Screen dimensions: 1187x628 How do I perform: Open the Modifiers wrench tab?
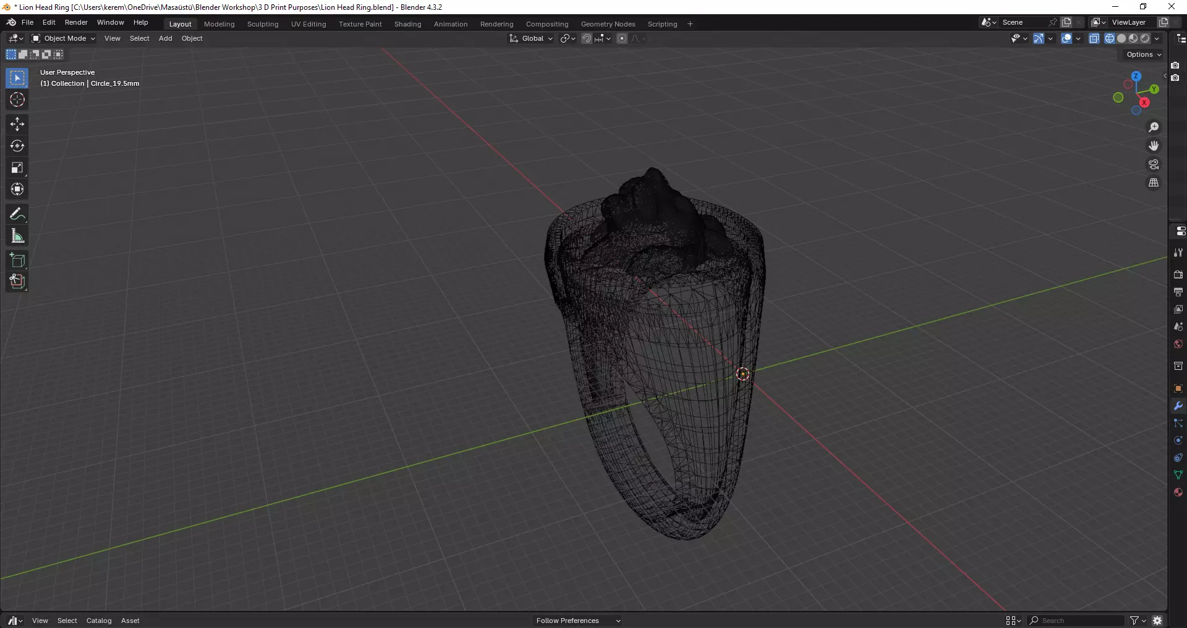coord(1178,406)
